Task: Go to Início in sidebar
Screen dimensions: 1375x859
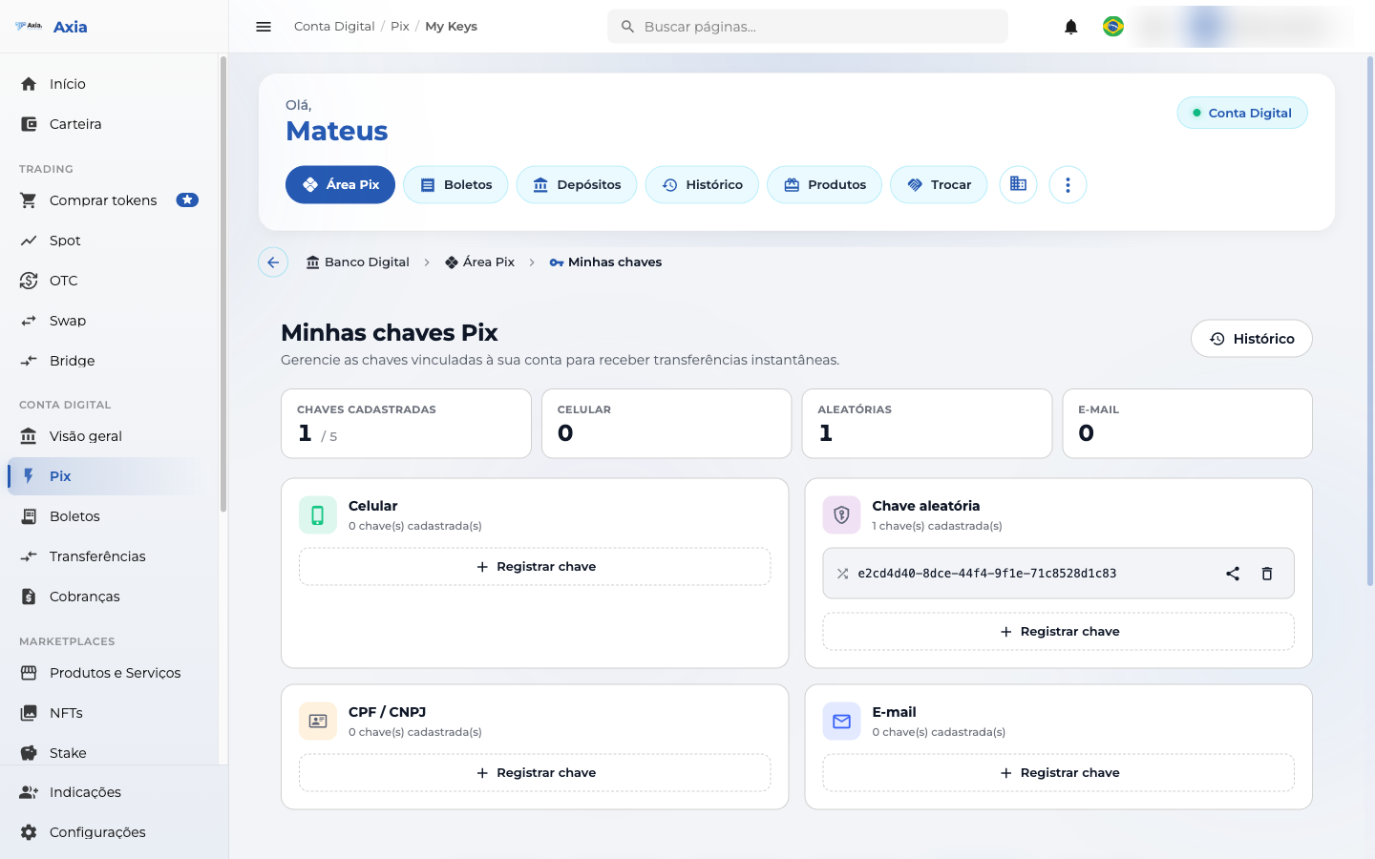Action: coord(109,84)
